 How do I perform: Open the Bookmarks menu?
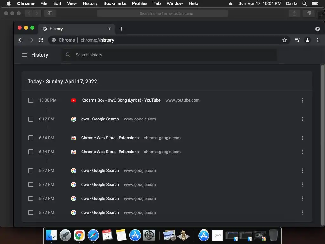(115, 3)
